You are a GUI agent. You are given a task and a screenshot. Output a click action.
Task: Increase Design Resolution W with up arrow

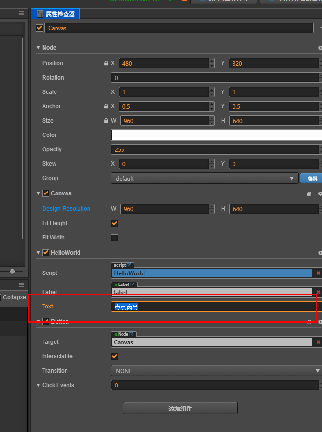211,206
